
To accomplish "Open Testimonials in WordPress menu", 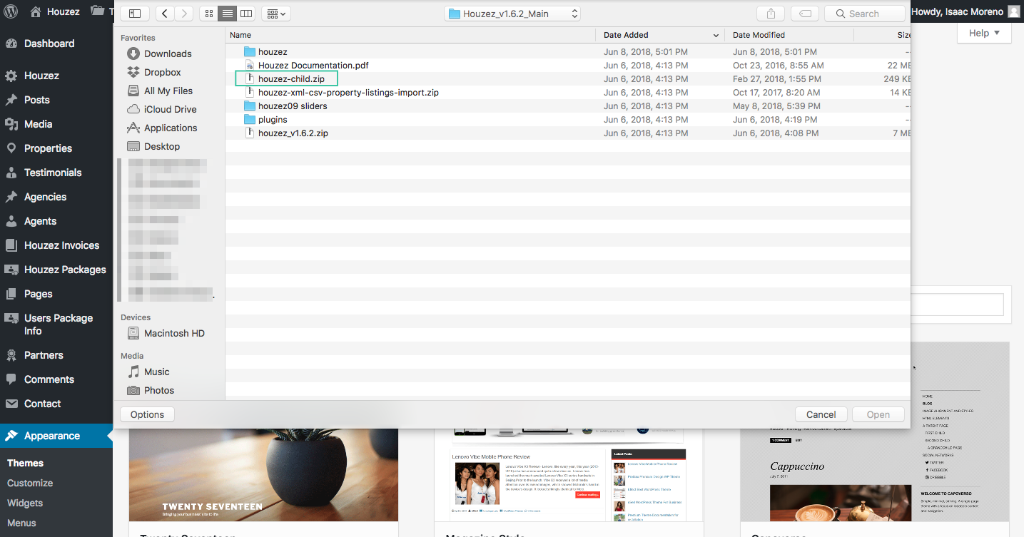I will coord(56,173).
